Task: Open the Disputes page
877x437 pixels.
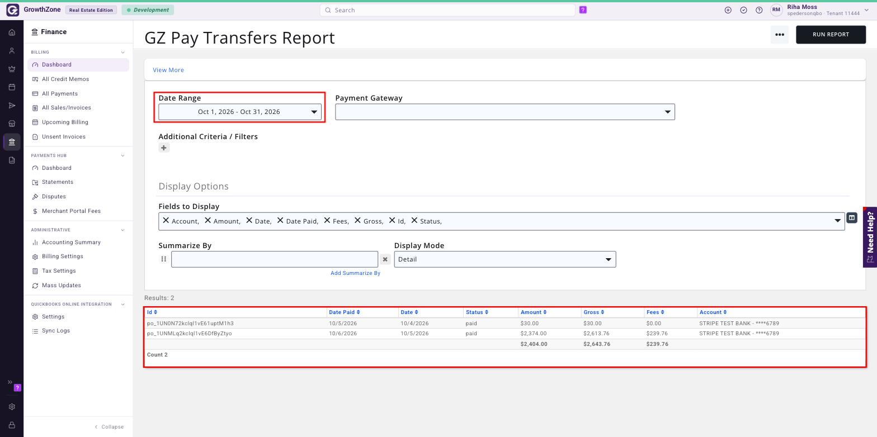Action: [x=54, y=197]
